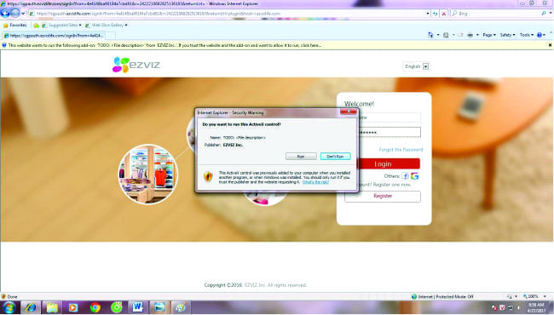Screen dimensions: 554x315
Task: Open the Page menu dropdown
Action: (x=489, y=35)
